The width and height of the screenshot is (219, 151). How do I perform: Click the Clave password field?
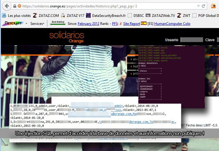[218, 40]
